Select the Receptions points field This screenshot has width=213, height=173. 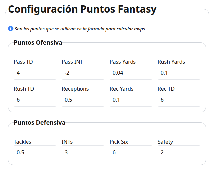83,100
